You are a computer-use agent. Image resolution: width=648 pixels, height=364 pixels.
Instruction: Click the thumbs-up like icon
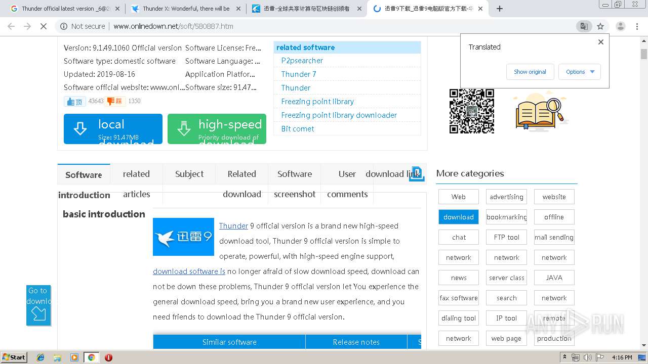pos(75,101)
